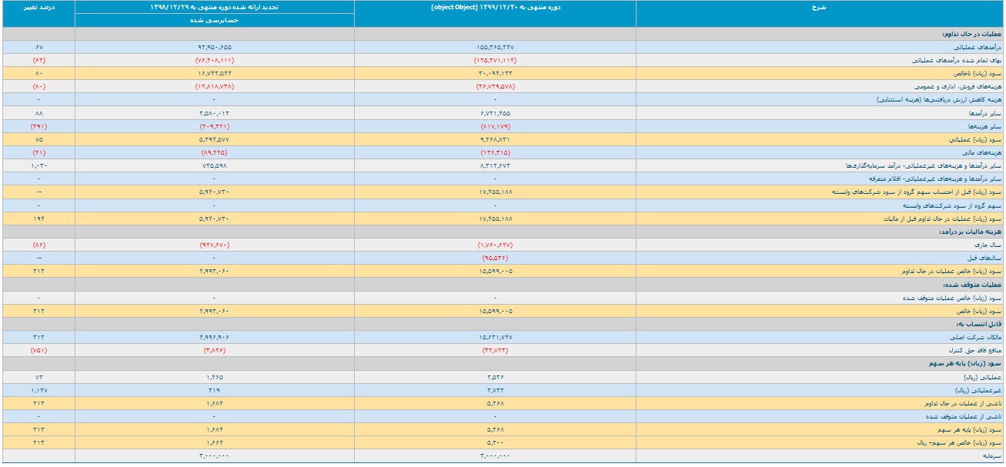Viewport: 1006px width, 467px height.
Task: Click the منافع فاقد حق کنترل row label
Action: tap(977, 350)
